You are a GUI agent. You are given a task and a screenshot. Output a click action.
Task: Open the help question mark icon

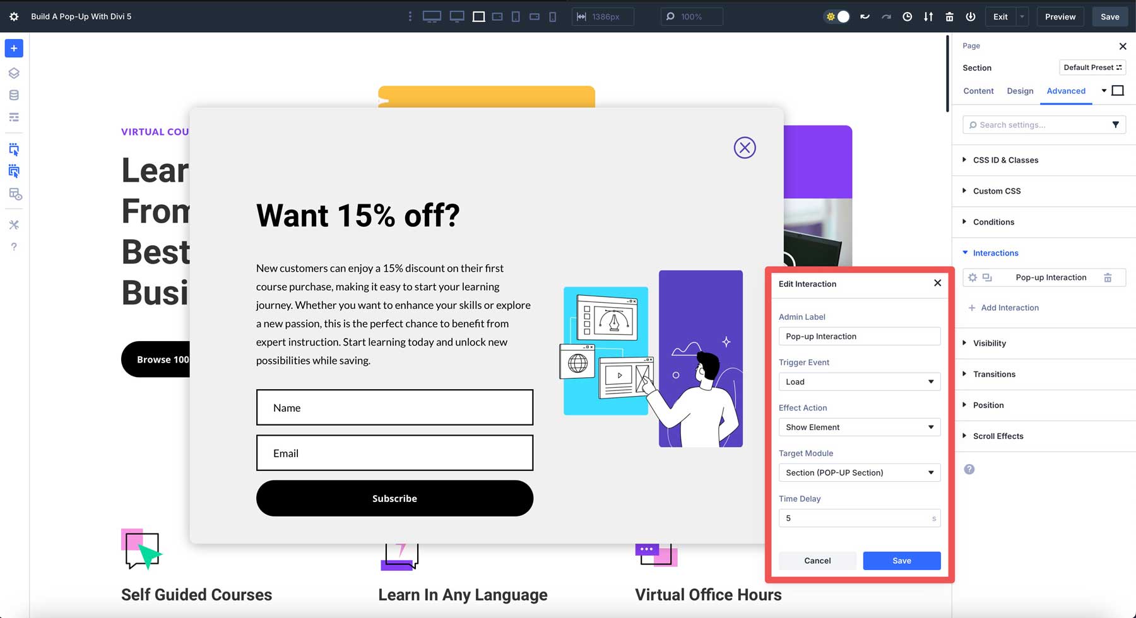click(14, 247)
